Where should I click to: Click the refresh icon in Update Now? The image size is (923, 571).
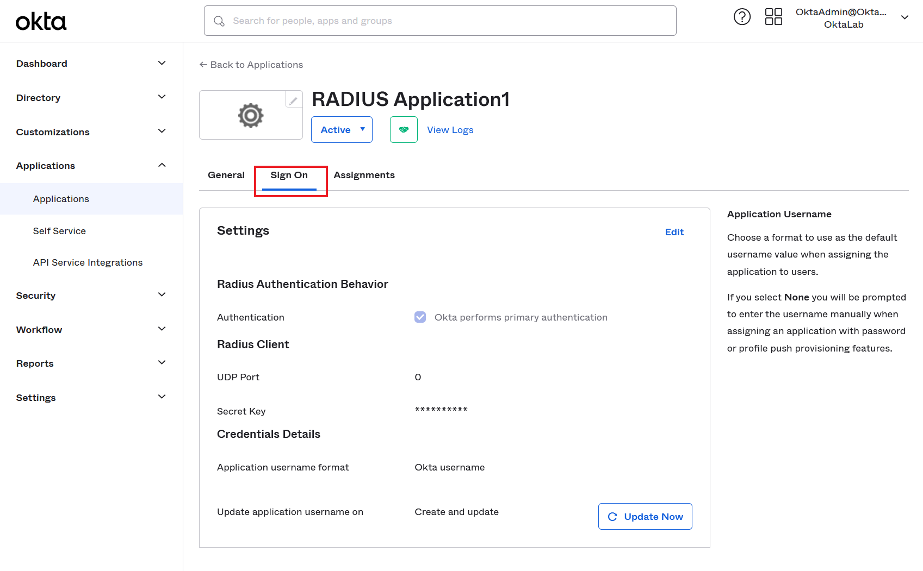coord(612,517)
